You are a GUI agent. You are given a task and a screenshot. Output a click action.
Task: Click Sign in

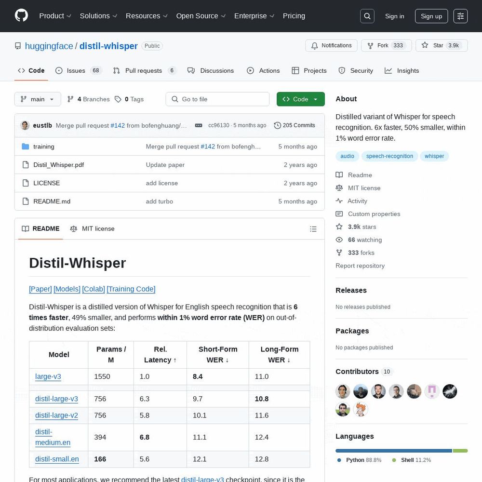[394, 16]
